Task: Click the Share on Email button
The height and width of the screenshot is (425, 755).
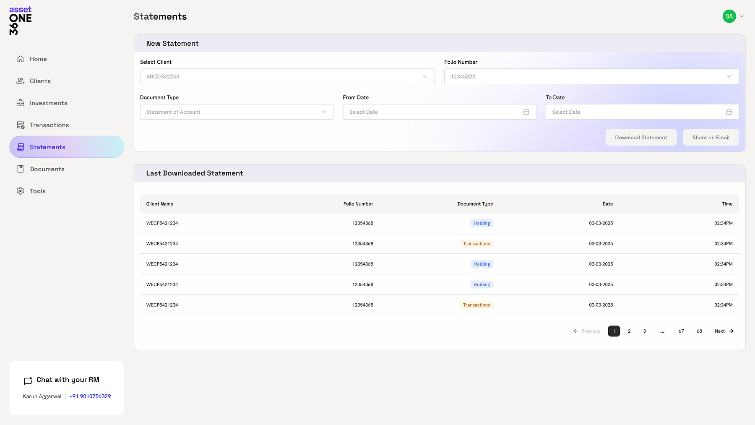Action: 711,137
